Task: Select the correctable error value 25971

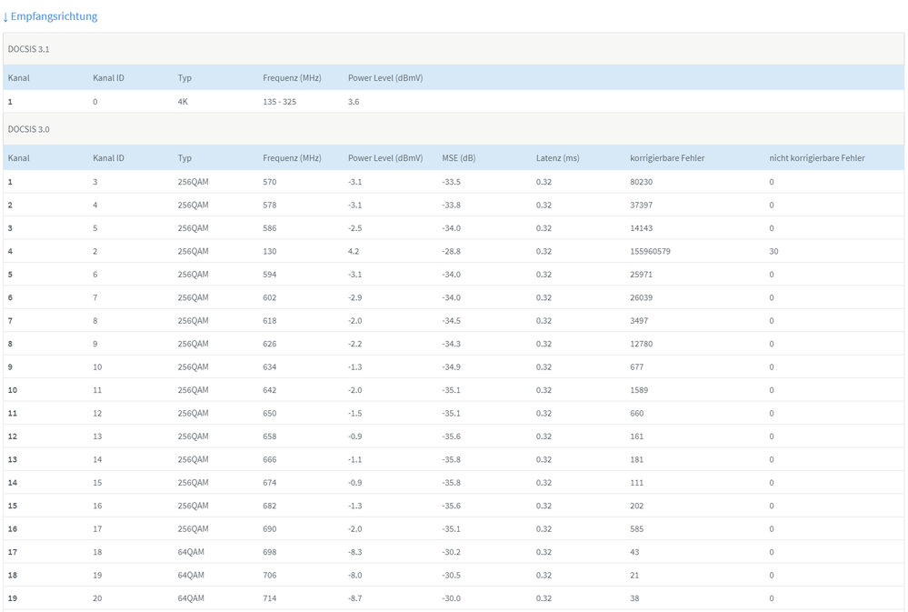Action: click(641, 275)
